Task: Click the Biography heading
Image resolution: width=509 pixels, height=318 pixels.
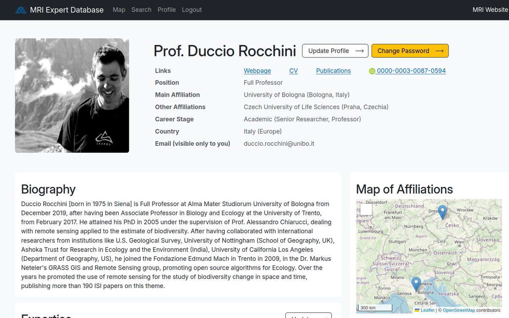Action: 48,189
